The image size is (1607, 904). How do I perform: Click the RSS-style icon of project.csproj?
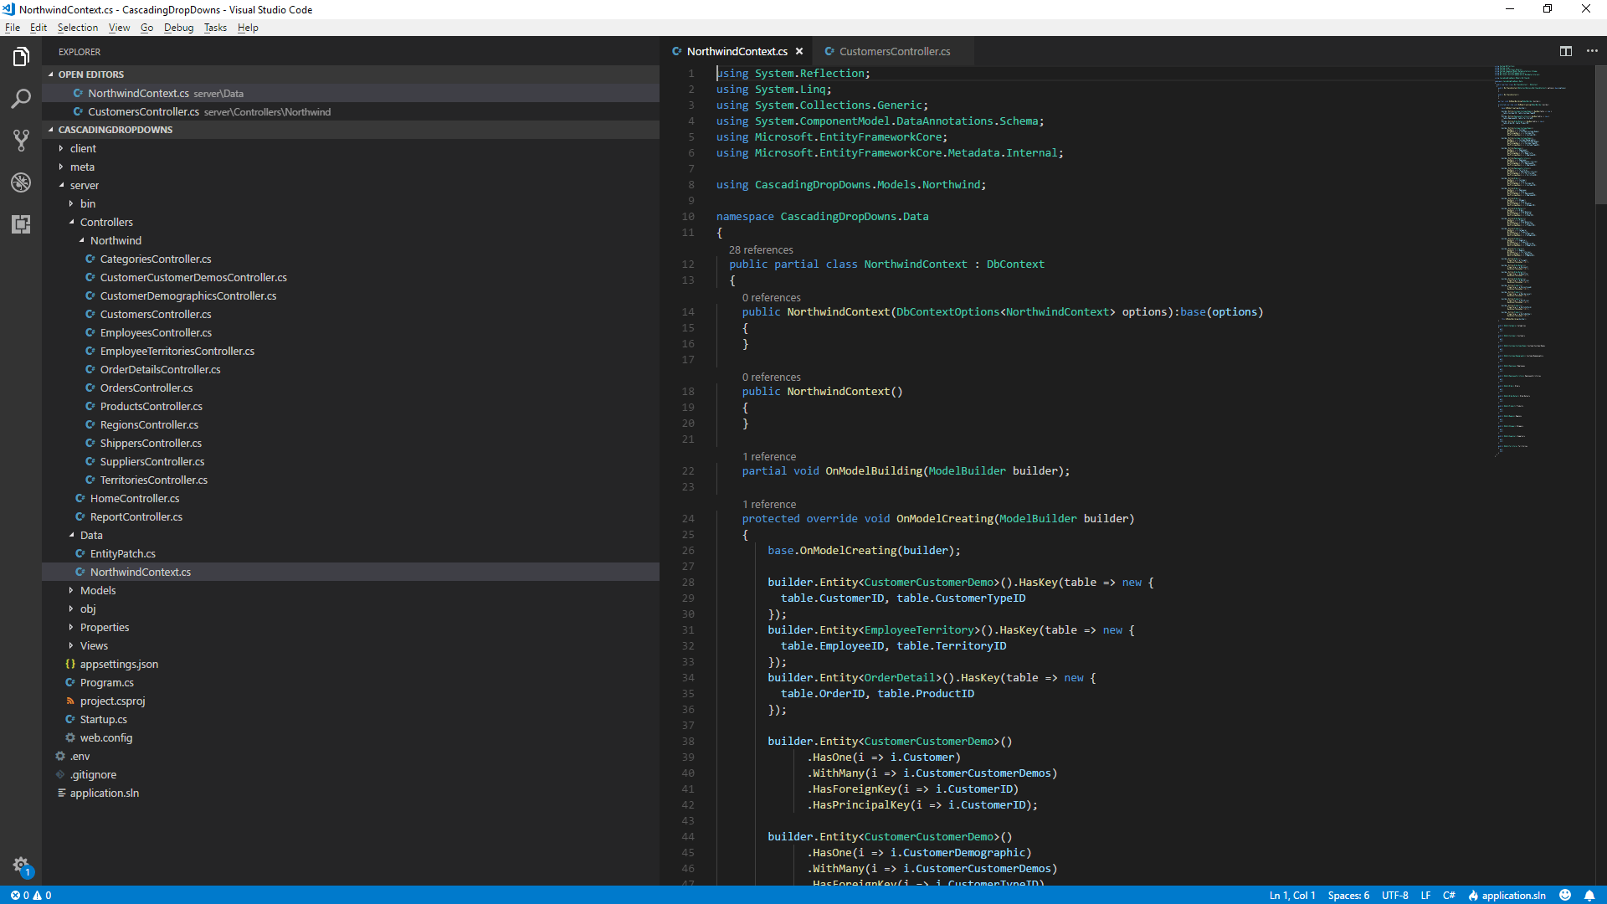click(70, 701)
